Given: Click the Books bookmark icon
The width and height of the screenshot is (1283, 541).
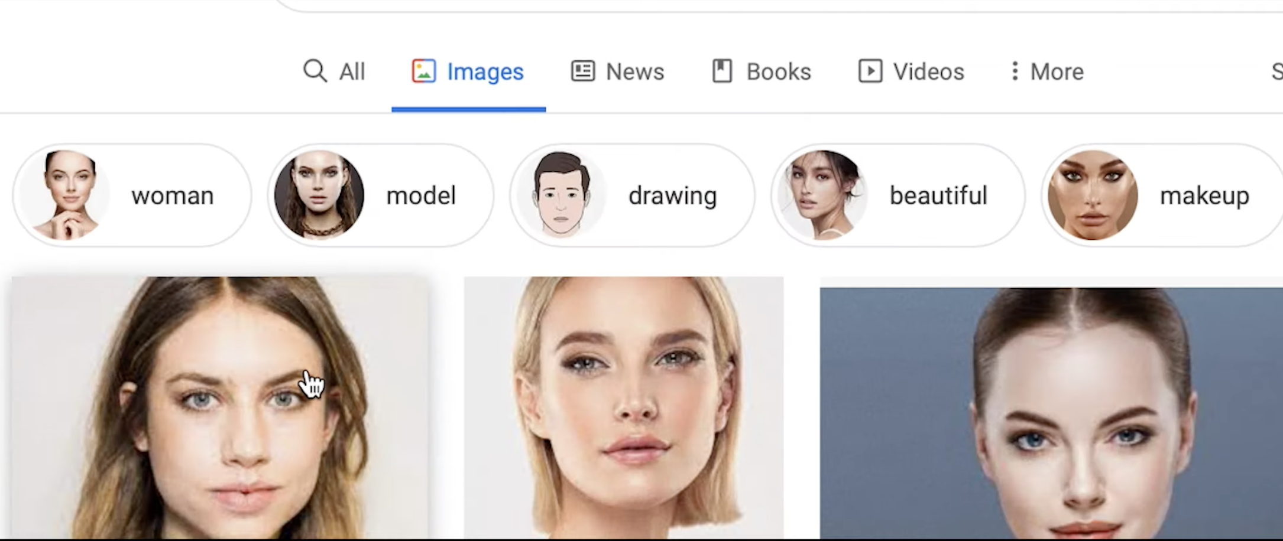Looking at the screenshot, I should click(722, 71).
